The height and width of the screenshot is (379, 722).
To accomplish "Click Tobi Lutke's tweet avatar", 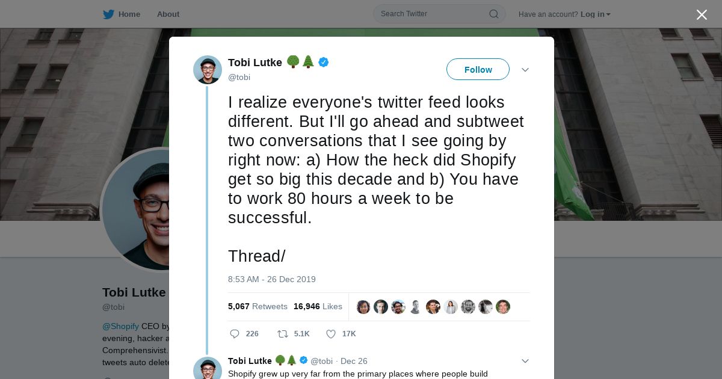I will pos(208,70).
